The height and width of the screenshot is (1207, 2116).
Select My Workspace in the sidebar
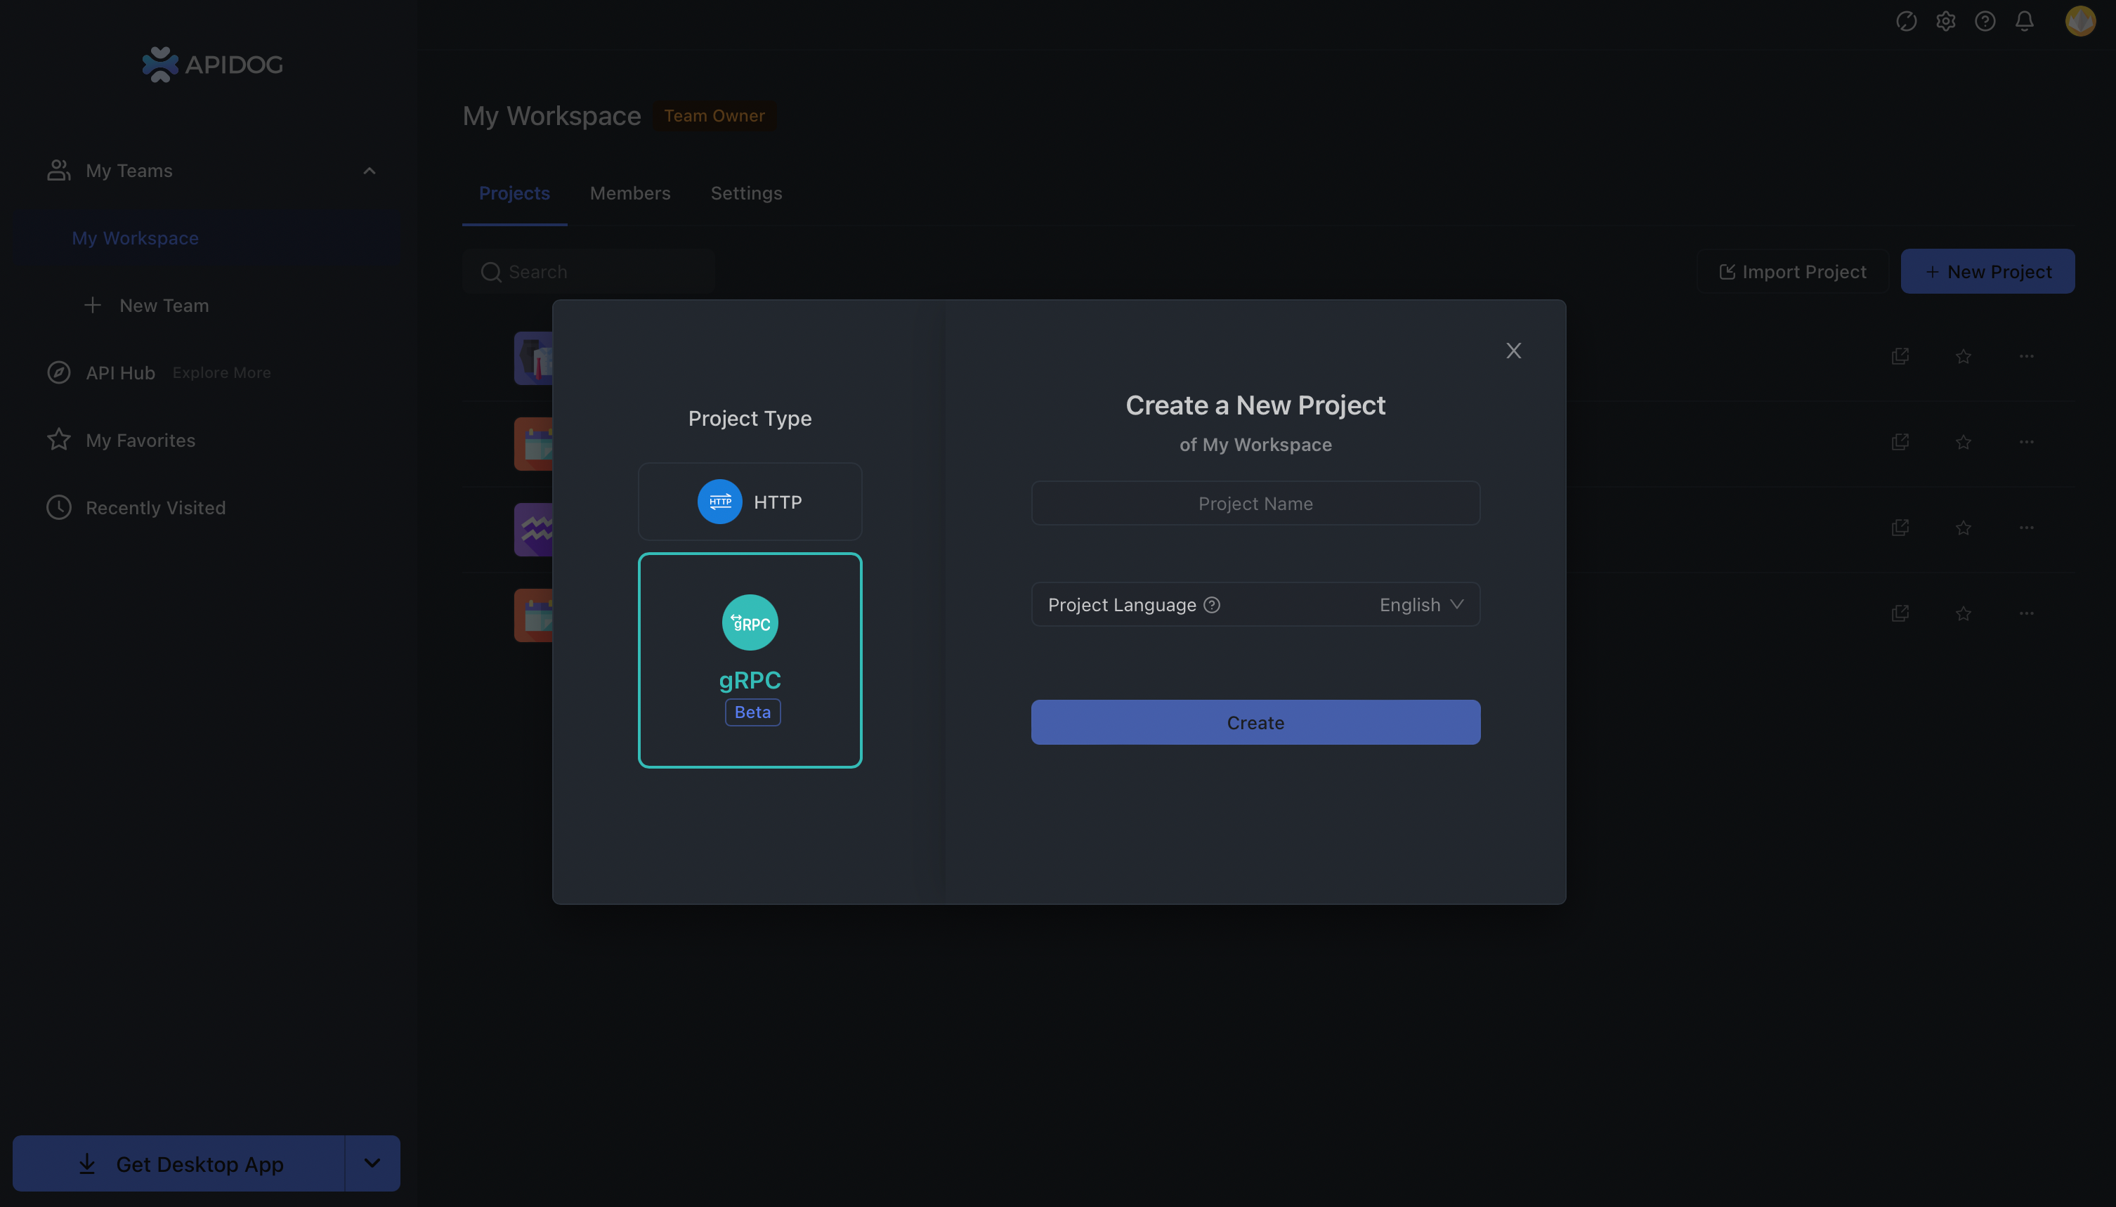(x=207, y=238)
